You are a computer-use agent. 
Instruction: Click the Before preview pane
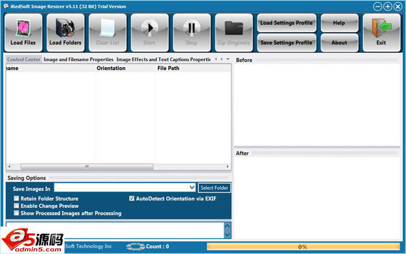coord(317,105)
